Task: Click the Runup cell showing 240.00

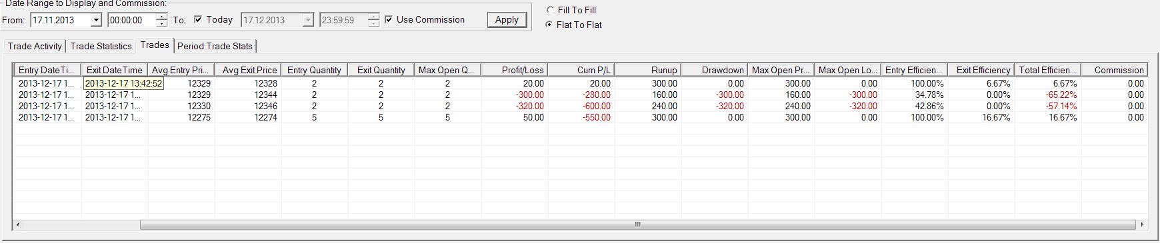Action: [x=647, y=107]
